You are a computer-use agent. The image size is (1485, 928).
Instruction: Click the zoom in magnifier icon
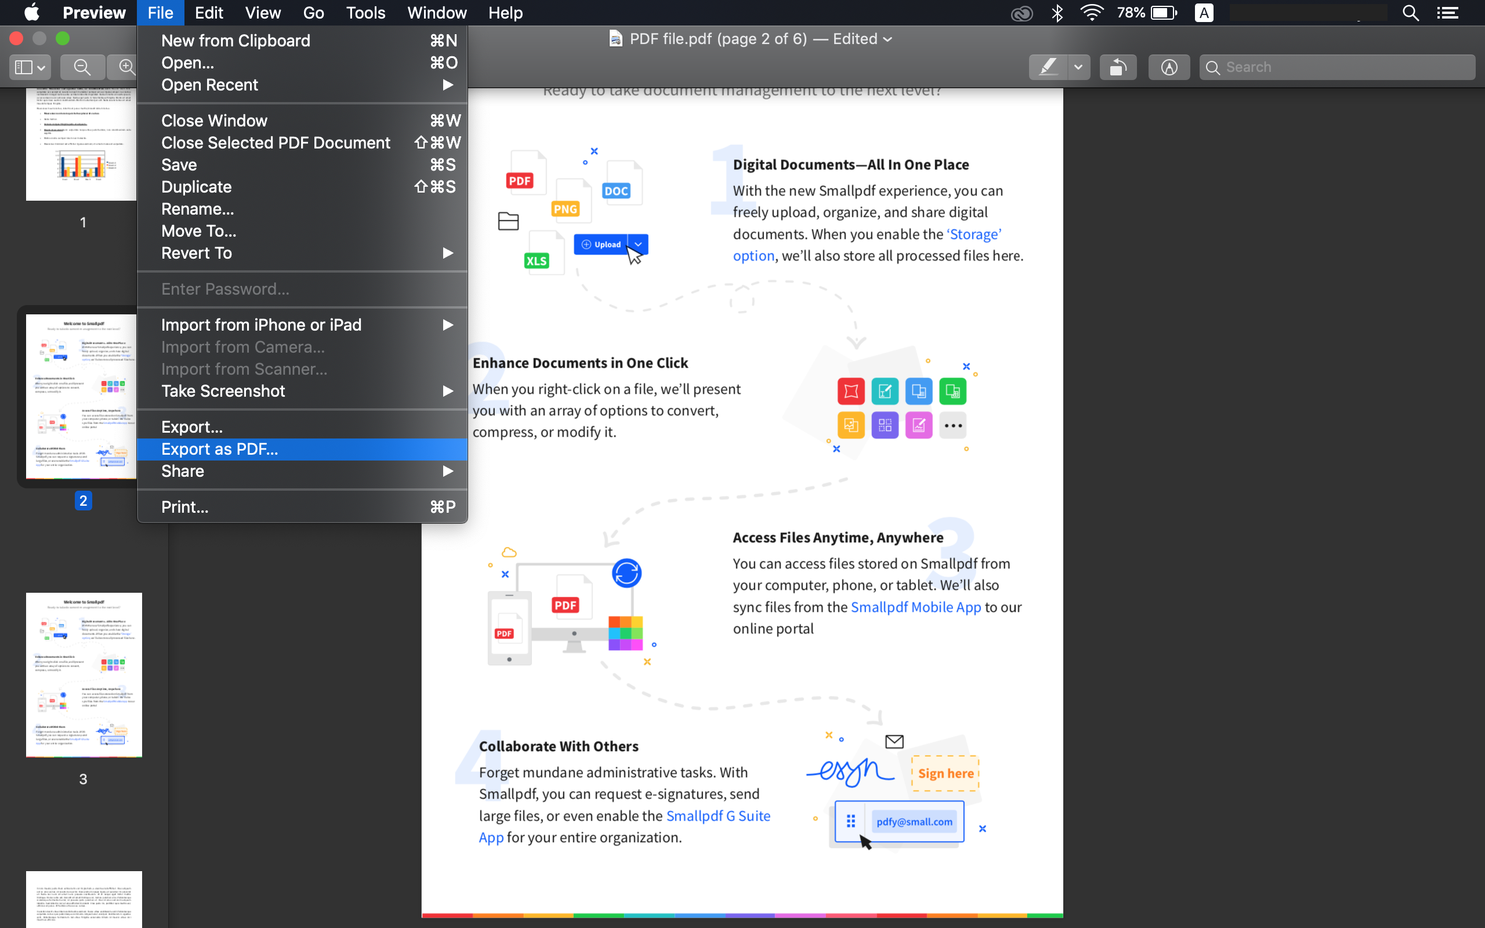click(126, 67)
